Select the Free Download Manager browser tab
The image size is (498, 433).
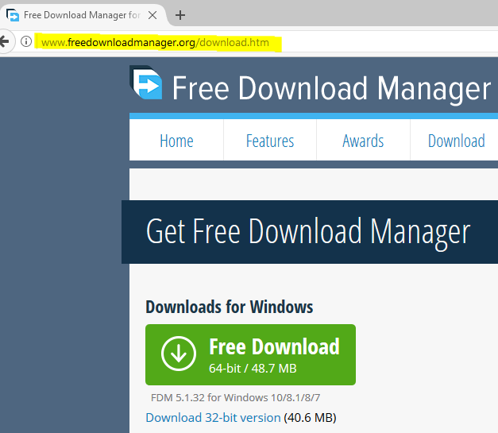[83, 15]
